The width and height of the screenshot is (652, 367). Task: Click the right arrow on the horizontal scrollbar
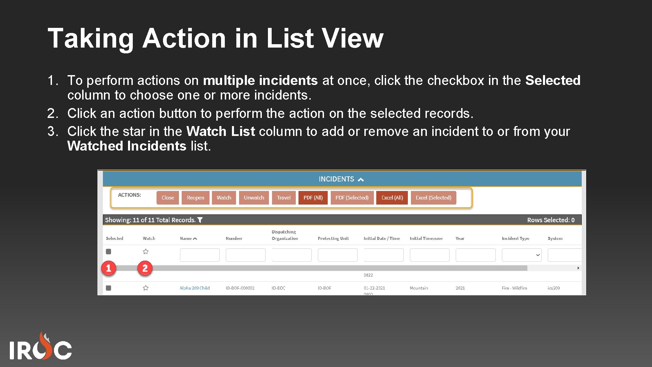pos(579,268)
